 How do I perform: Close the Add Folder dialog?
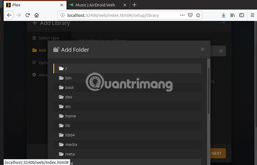[202, 49]
